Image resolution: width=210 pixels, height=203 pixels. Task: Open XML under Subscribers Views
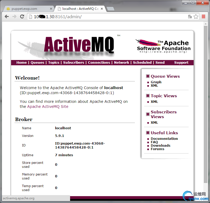[x=154, y=123]
